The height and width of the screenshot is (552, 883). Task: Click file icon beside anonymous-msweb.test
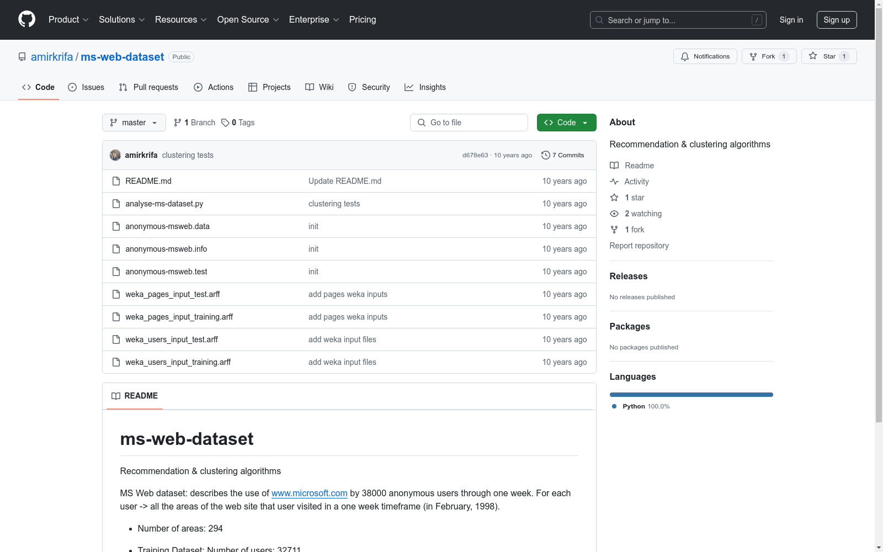[x=116, y=272]
